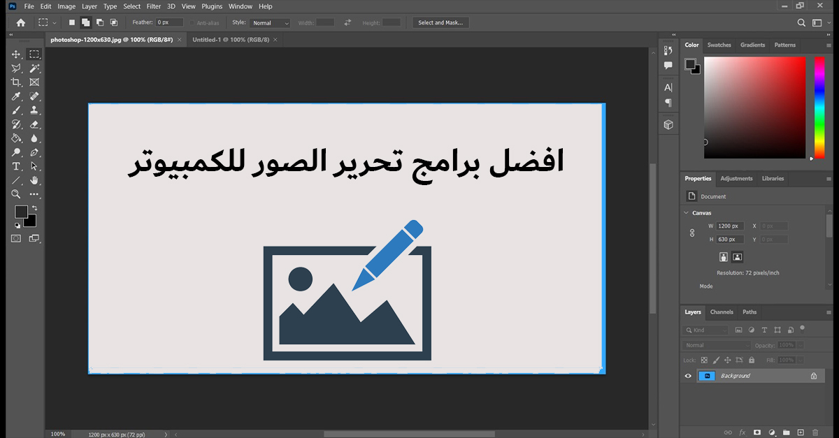This screenshot has width=839, height=438.
Task: Choose Subtract from selection mode
Action: click(100, 22)
